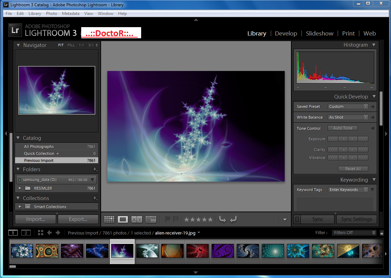
Task: Open the Metadata menu
Action: point(71,14)
